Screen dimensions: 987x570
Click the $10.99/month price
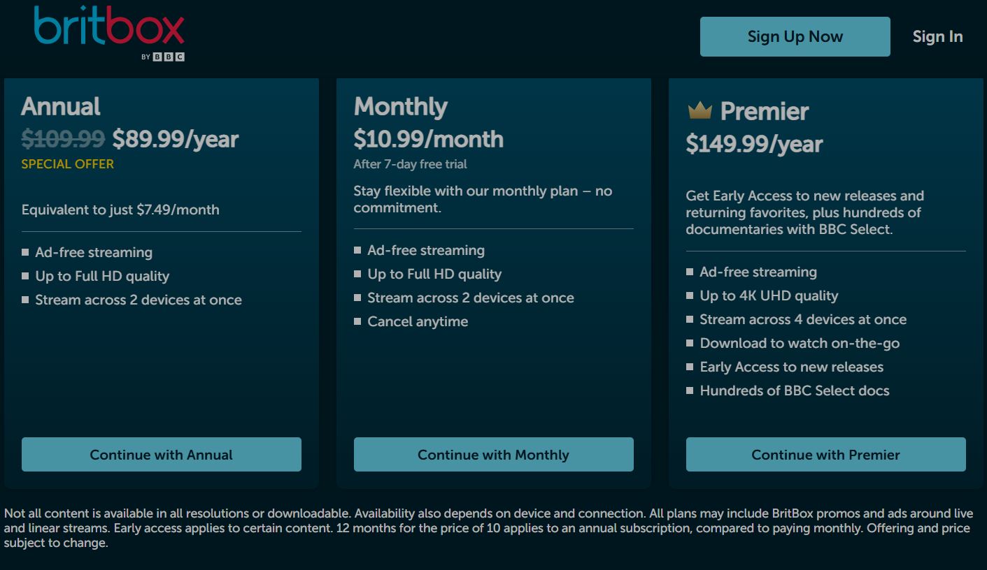[429, 139]
